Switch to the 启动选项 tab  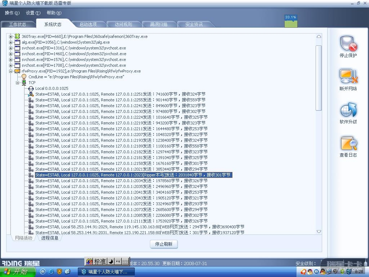[x=88, y=24]
